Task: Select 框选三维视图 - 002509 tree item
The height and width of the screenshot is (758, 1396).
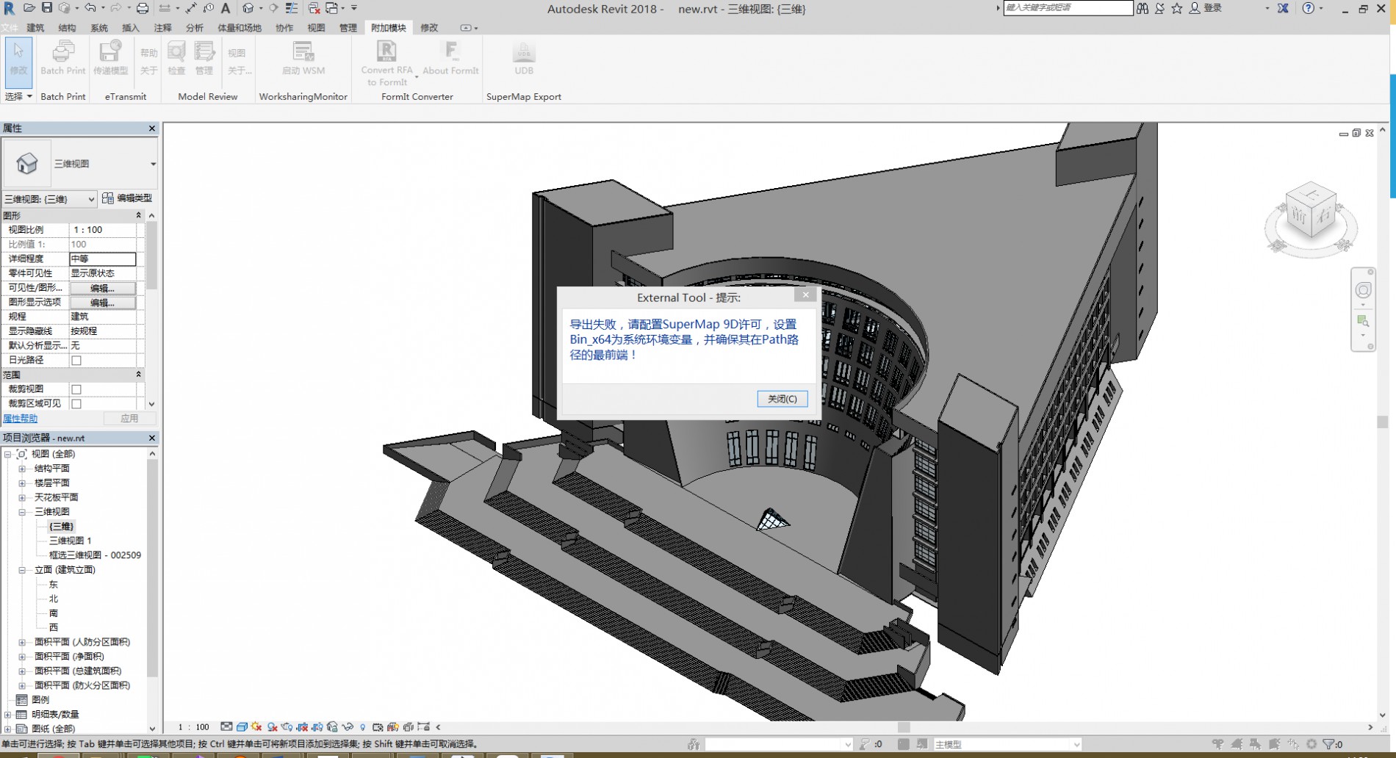Action: coord(95,555)
